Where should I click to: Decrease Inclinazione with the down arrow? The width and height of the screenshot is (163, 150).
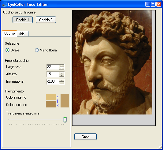[x=62, y=83]
